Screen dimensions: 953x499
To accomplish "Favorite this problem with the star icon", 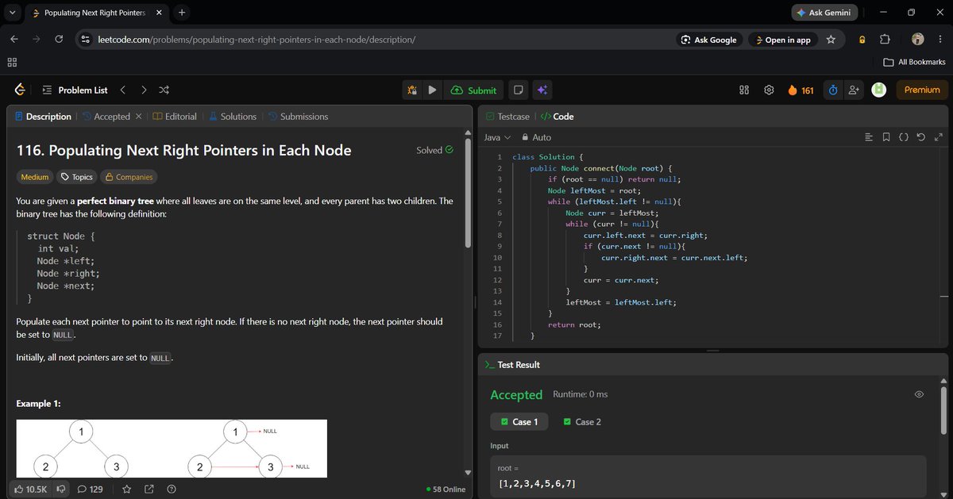I will [125, 489].
